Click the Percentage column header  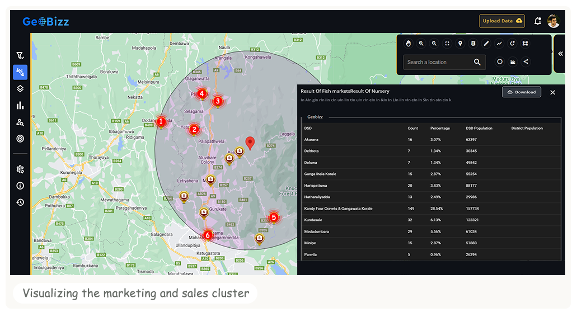coord(440,129)
